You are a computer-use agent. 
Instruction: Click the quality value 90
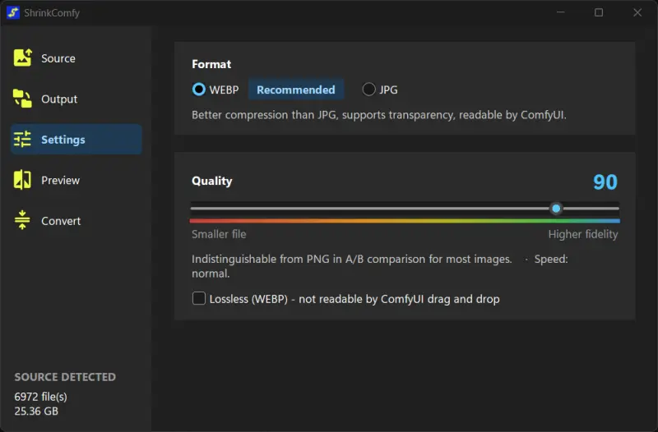coord(605,182)
